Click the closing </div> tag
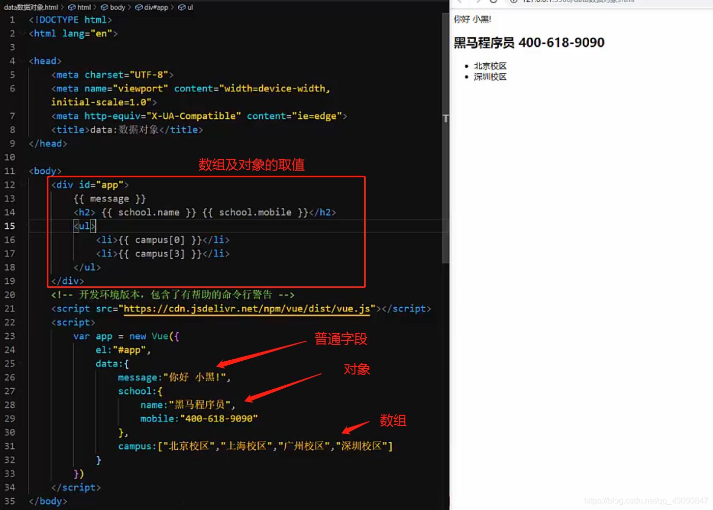Screen dimensions: 713x510 pyautogui.click(x=68, y=281)
